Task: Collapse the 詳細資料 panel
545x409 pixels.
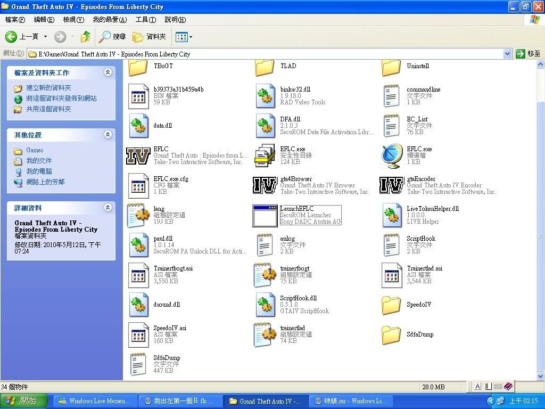Action: point(108,208)
